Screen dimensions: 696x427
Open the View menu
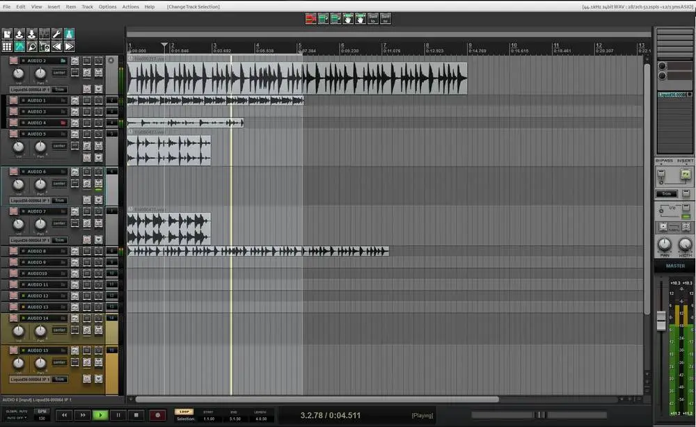(x=37, y=7)
